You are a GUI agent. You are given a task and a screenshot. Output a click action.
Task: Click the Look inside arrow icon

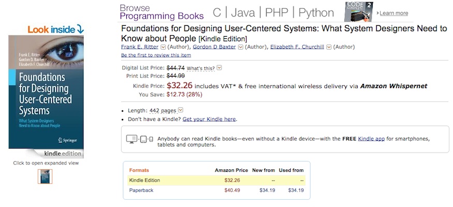tap(80, 29)
